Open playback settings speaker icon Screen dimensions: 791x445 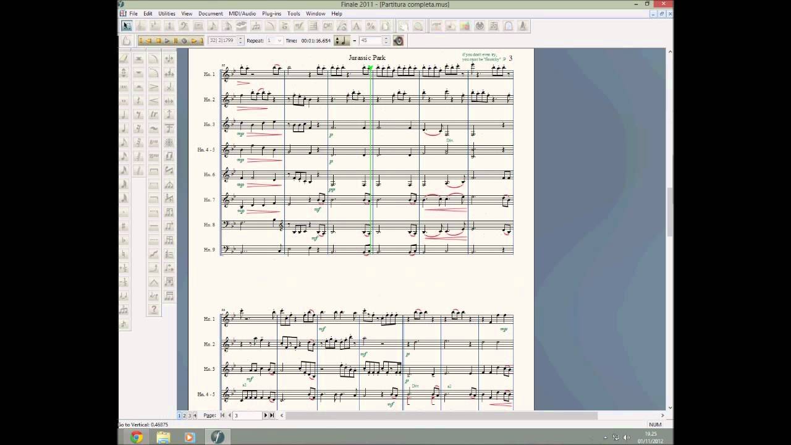click(398, 41)
